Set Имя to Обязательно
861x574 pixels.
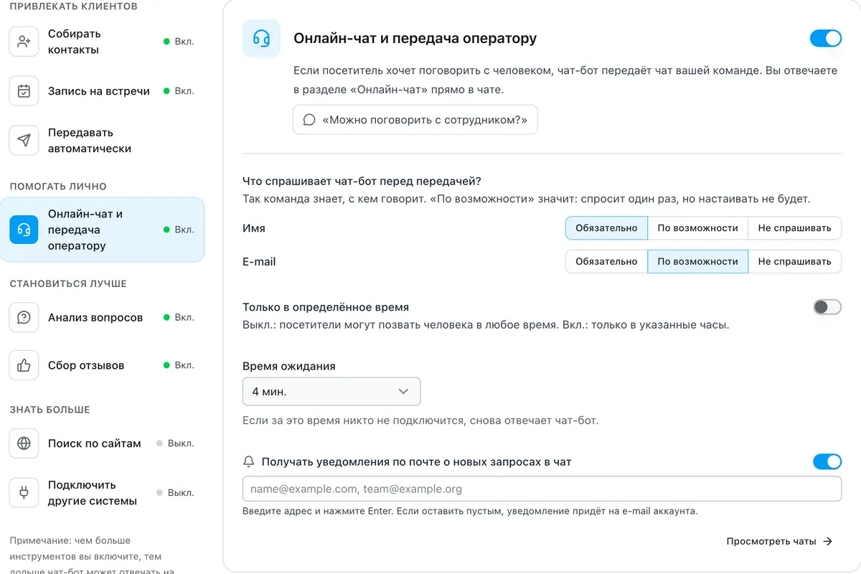coord(606,228)
